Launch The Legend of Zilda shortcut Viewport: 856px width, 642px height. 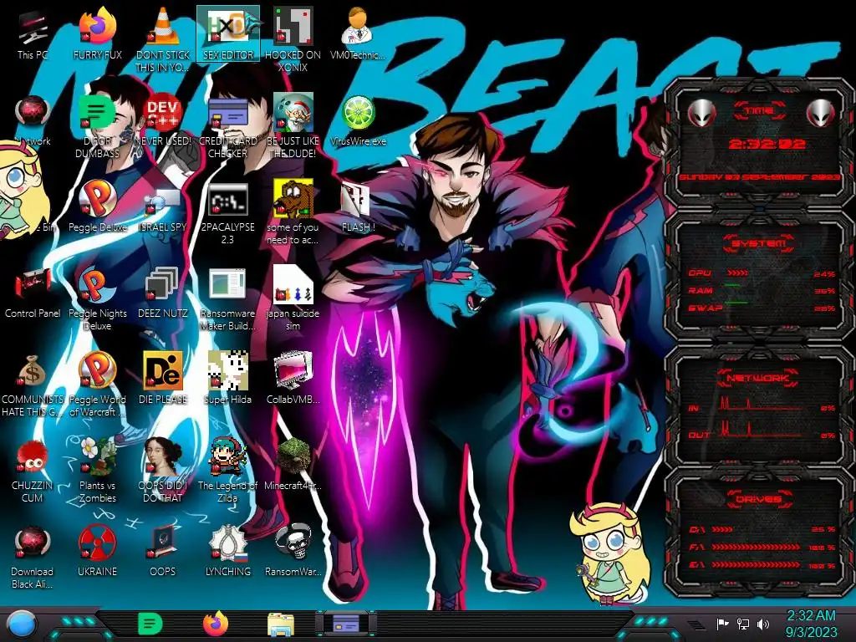(227, 470)
